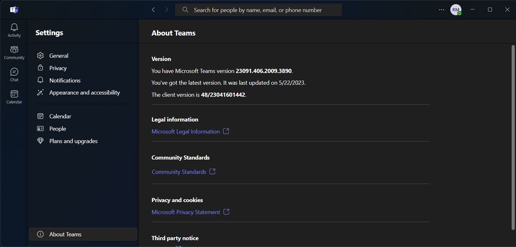Select General in the Settings list
Screen dimensions: 516x247
(x=59, y=56)
